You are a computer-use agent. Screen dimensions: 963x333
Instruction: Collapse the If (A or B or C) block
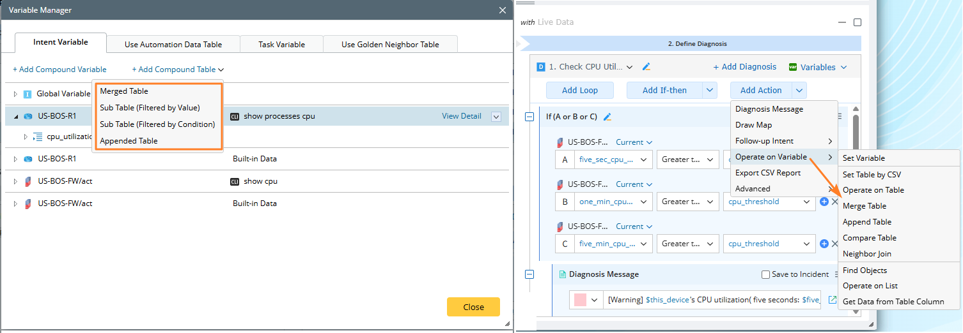coord(529,117)
